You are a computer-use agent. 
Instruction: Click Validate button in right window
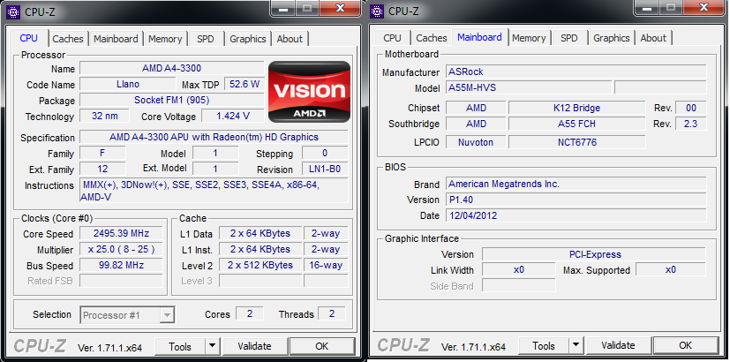click(618, 345)
